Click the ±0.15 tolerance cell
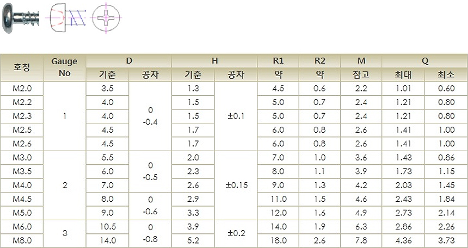The height and width of the screenshot is (248, 468). [237, 185]
